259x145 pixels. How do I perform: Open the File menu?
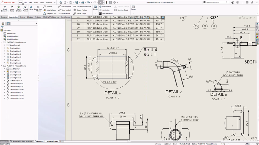click(x=20, y=3)
